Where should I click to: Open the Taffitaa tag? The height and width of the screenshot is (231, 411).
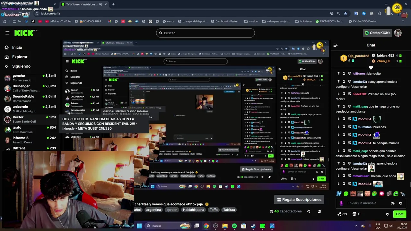(229, 210)
